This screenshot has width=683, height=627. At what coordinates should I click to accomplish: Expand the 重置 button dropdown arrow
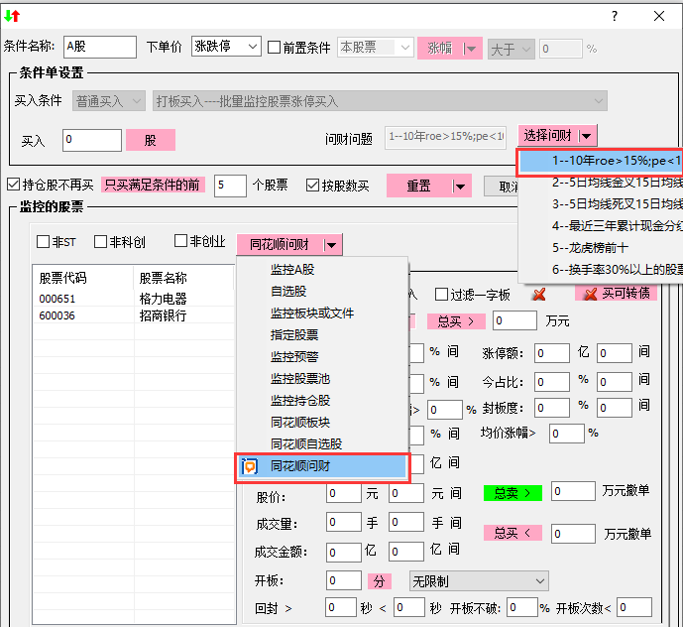(460, 186)
